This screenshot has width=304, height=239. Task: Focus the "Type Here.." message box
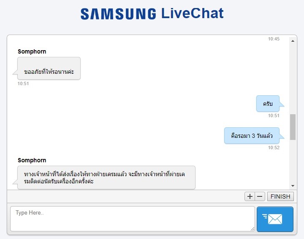click(133, 219)
